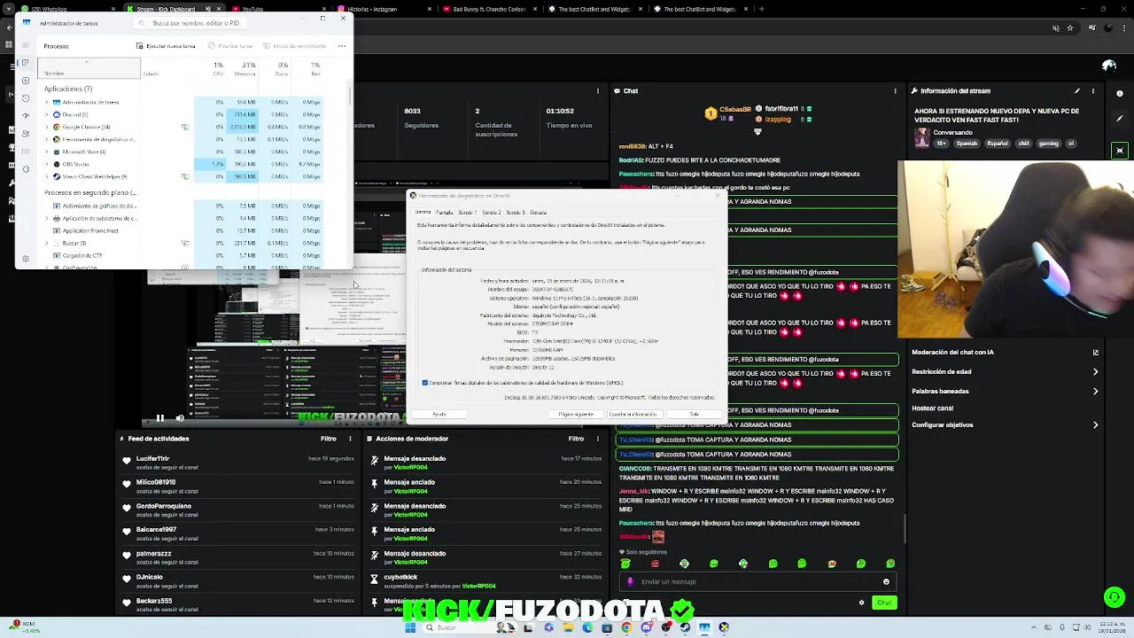The height and width of the screenshot is (638, 1134).
Task: Open Services page in Task Manager sidebar
Action: click(26, 167)
